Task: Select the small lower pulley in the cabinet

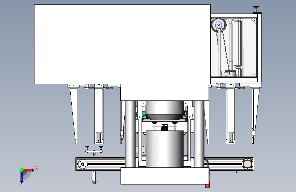Action: coord(226,75)
